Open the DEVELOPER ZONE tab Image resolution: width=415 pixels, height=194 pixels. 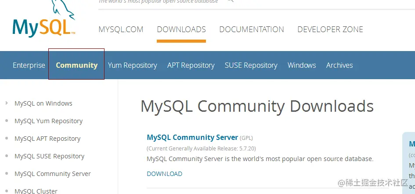330,29
